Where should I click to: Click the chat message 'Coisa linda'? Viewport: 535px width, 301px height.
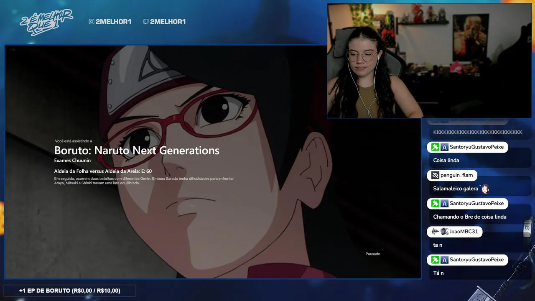pos(446,161)
